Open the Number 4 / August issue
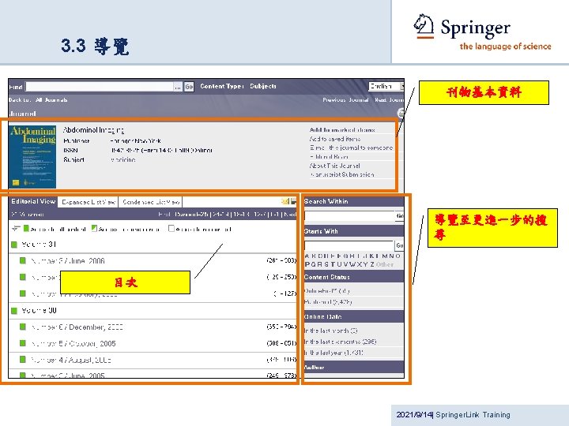This screenshot has width=569, height=426. [x=71, y=360]
